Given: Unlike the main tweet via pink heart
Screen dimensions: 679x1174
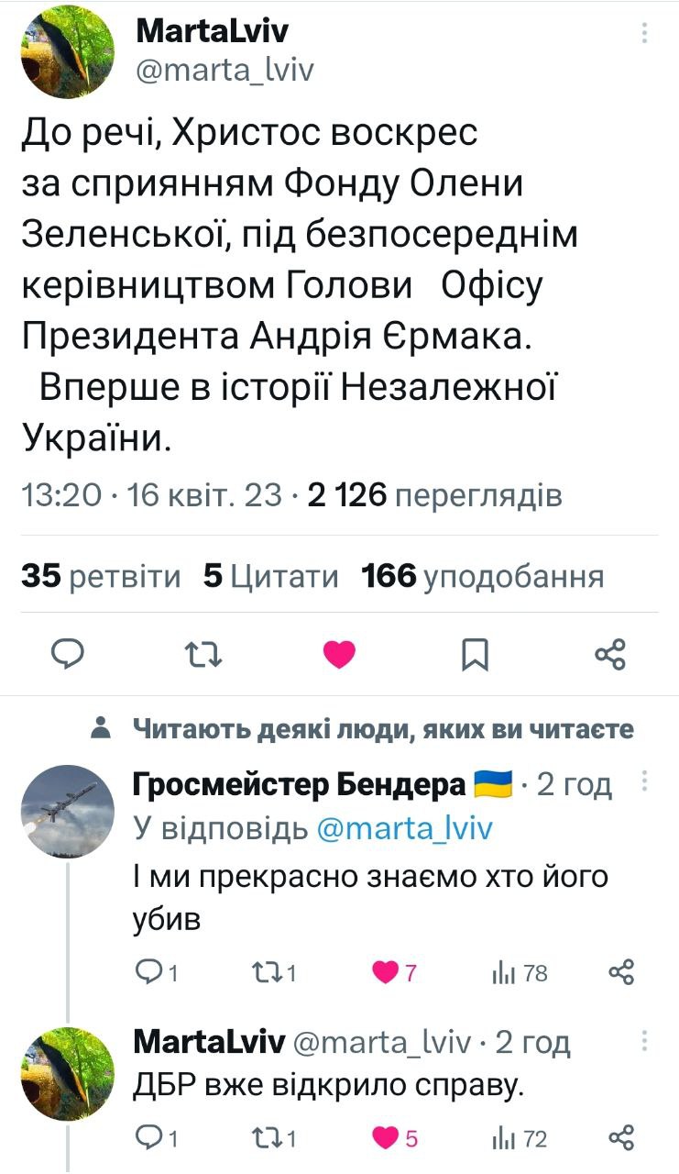Looking at the screenshot, I should [x=339, y=654].
